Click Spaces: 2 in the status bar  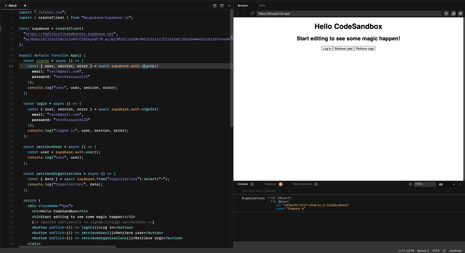(x=423, y=251)
